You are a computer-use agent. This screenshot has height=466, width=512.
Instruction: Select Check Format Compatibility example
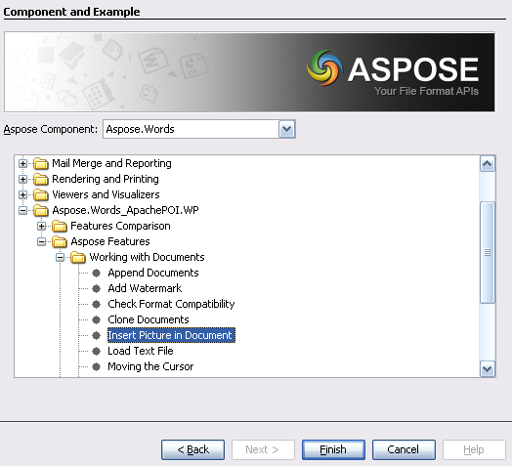pos(171,304)
